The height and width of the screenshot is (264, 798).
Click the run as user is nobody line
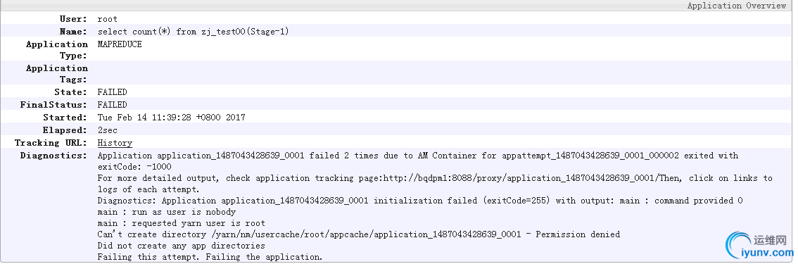[x=166, y=212]
